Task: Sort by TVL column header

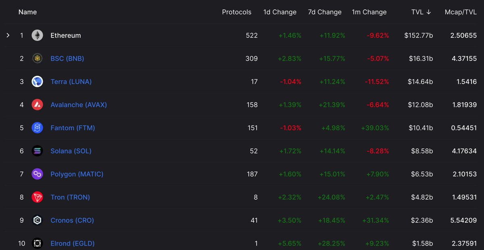Action: 421,12
